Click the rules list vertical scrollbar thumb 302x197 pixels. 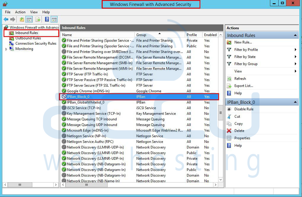[x=220, y=113]
